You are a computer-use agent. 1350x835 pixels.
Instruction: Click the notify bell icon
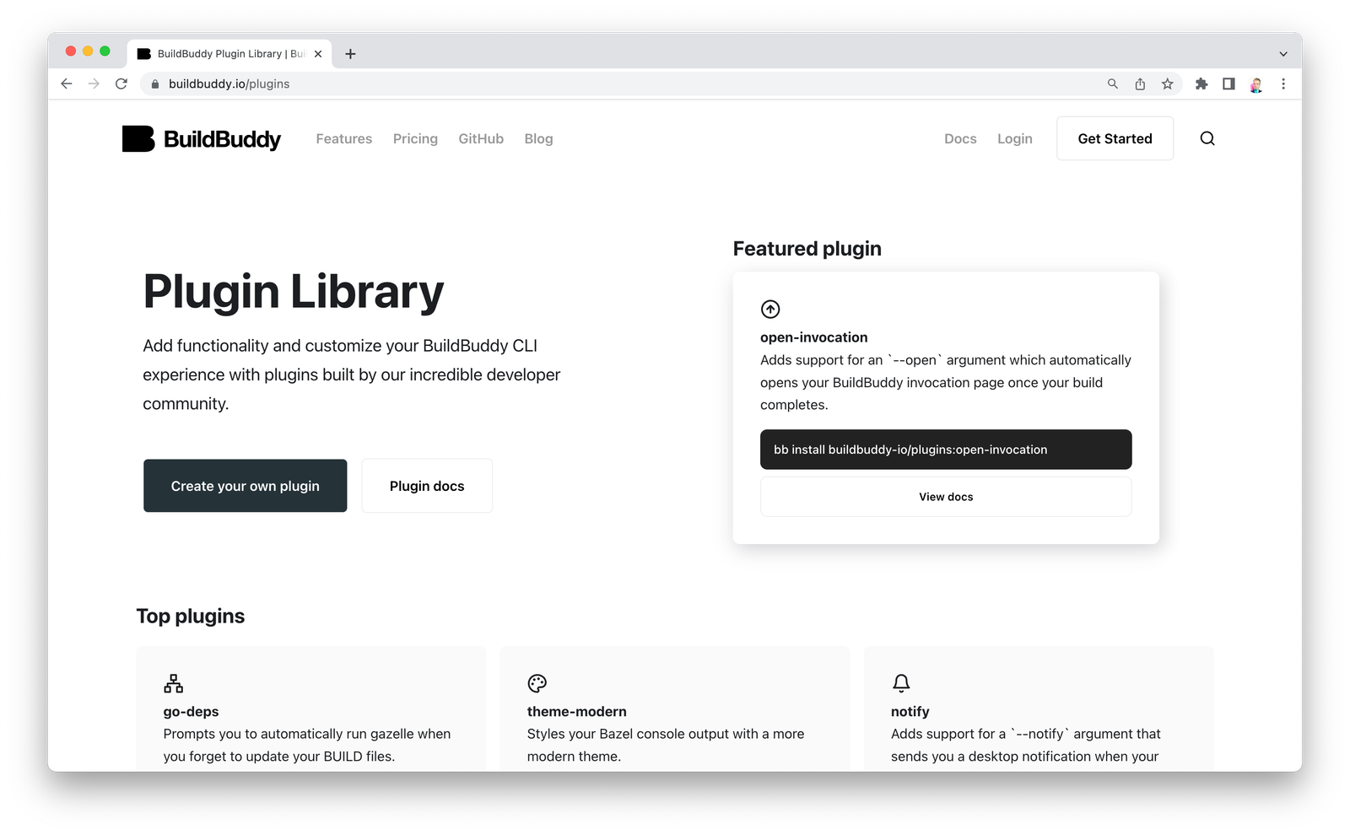click(x=901, y=683)
